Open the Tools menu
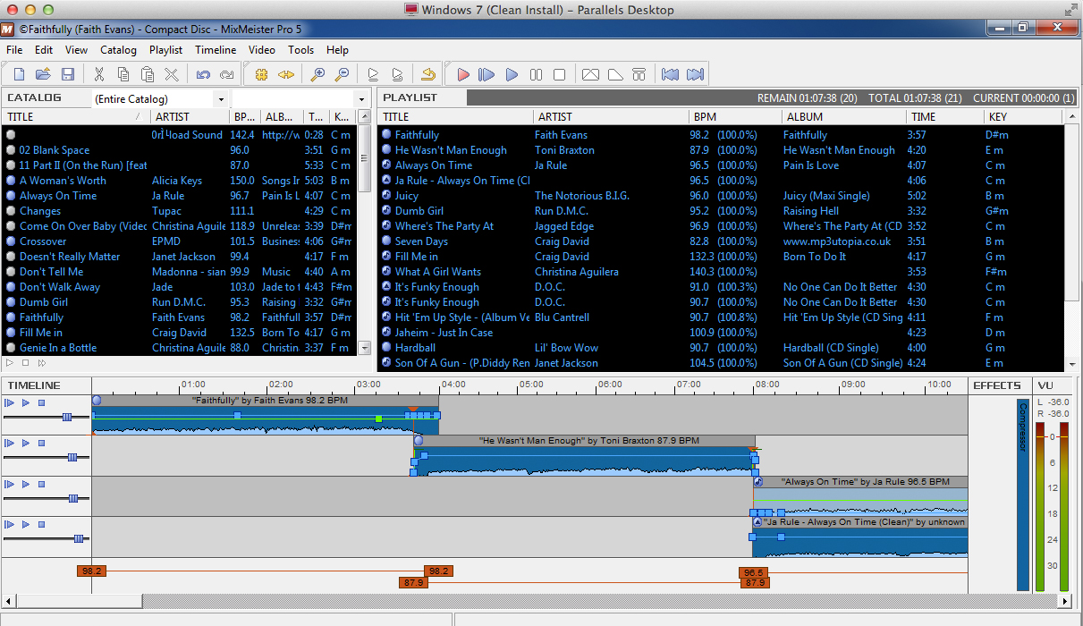Screen dimensions: 1083x626 (300, 50)
